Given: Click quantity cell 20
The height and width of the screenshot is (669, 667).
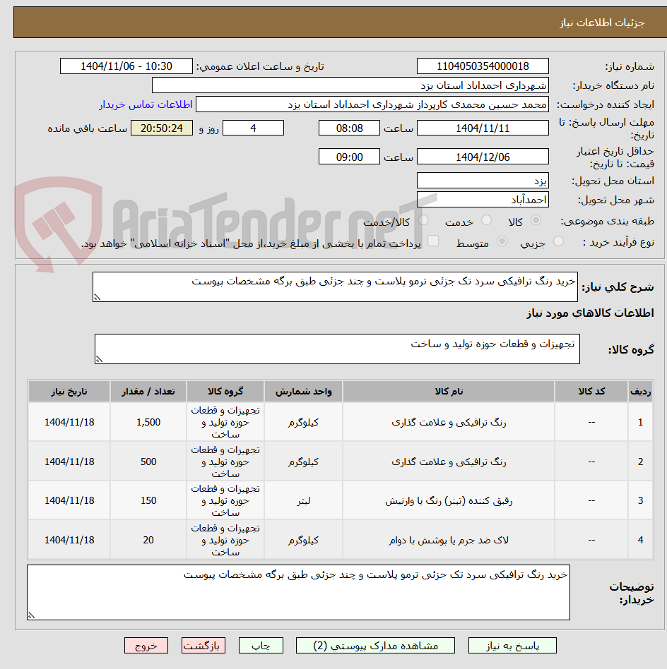Looking at the screenshot, I should (x=148, y=540).
